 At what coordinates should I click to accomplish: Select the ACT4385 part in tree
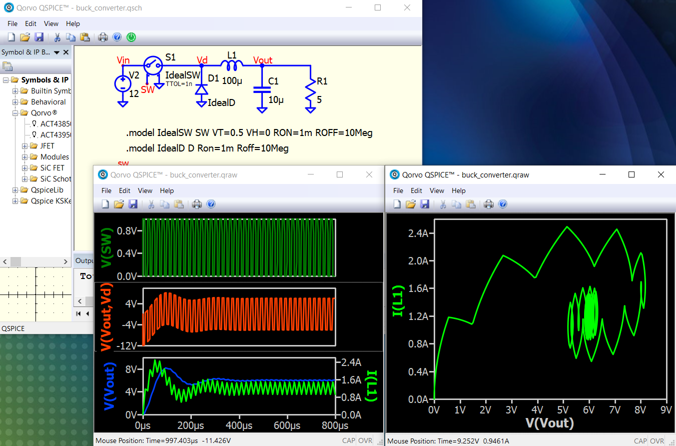55,124
